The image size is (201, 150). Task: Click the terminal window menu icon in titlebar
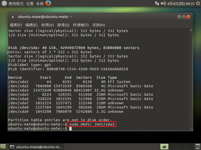(x=13, y=17)
